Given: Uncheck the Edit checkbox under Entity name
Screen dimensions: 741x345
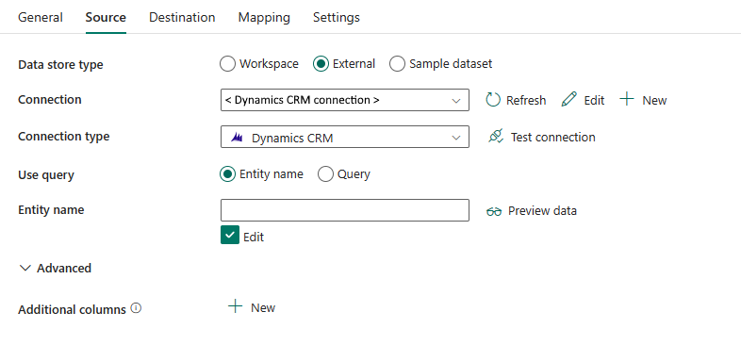Looking at the screenshot, I should [x=230, y=236].
